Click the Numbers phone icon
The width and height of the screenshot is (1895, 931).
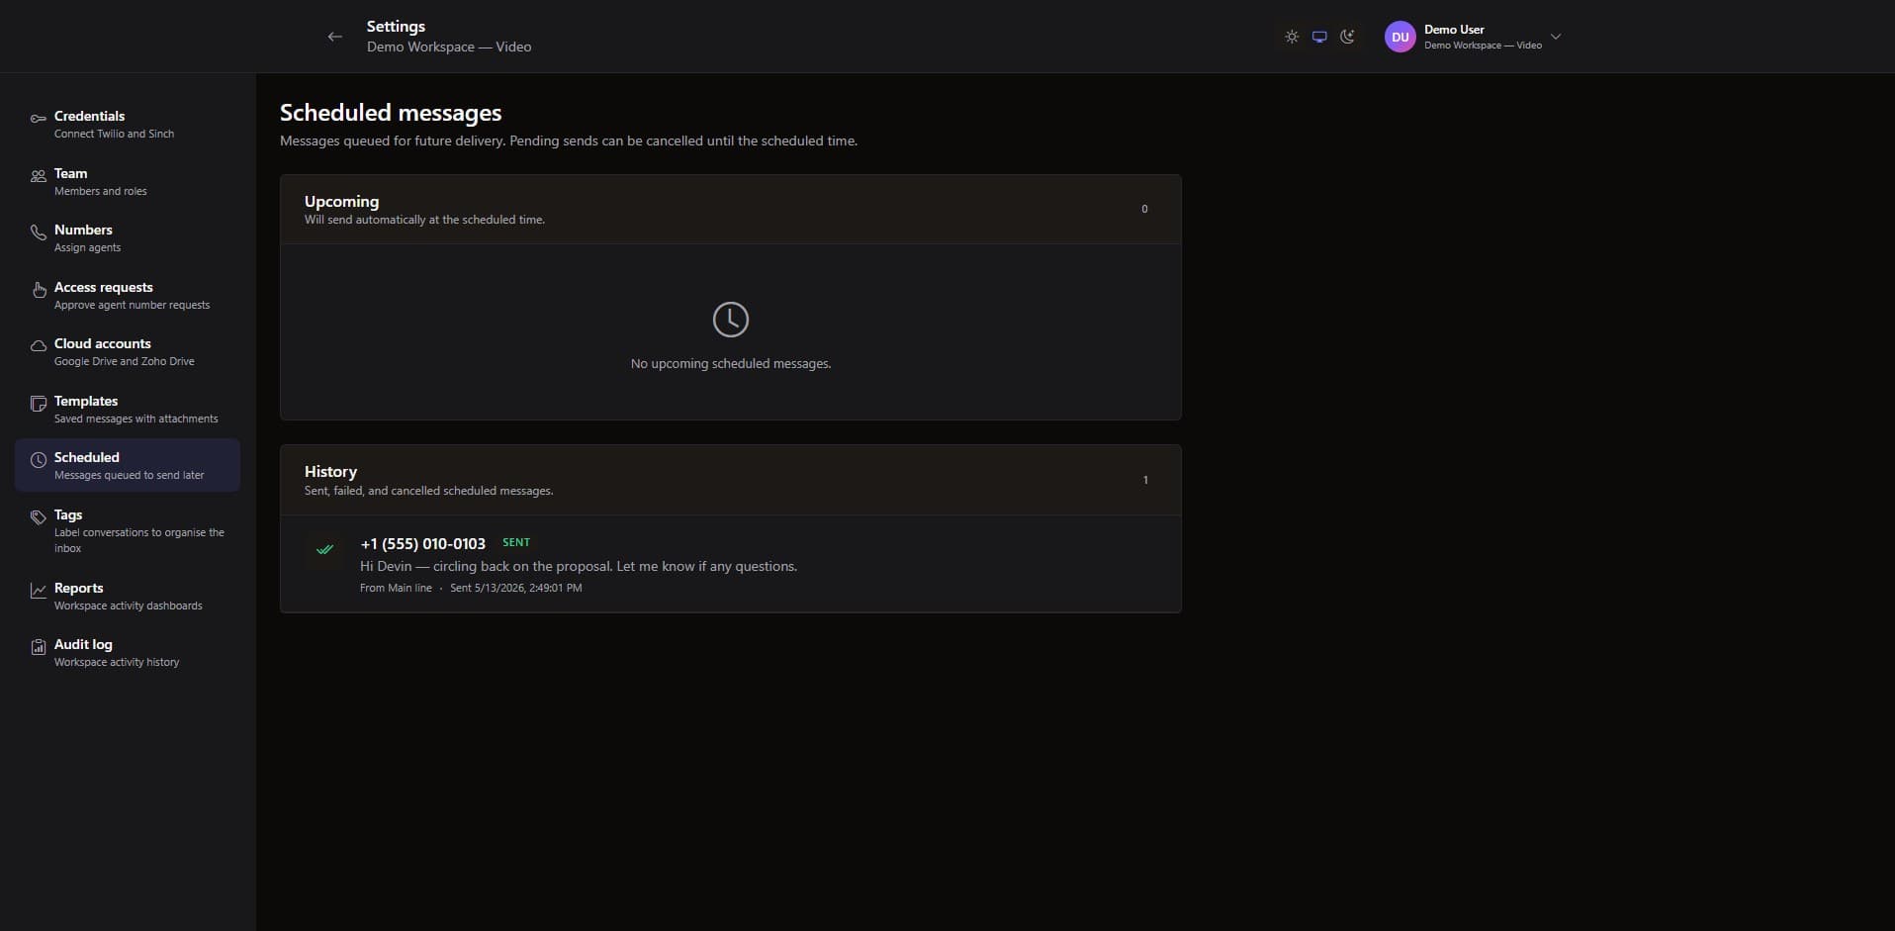point(39,233)
